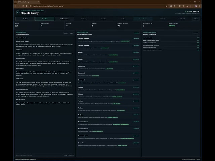Close the Repetita Gravity browser tab
The height and width of the screenshot is (161, 215).
(39, 2)
